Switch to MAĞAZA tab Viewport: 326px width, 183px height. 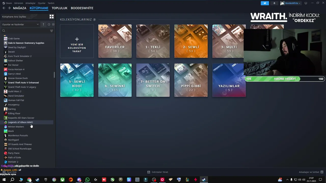pyautogui.click(x=20, y=8)
